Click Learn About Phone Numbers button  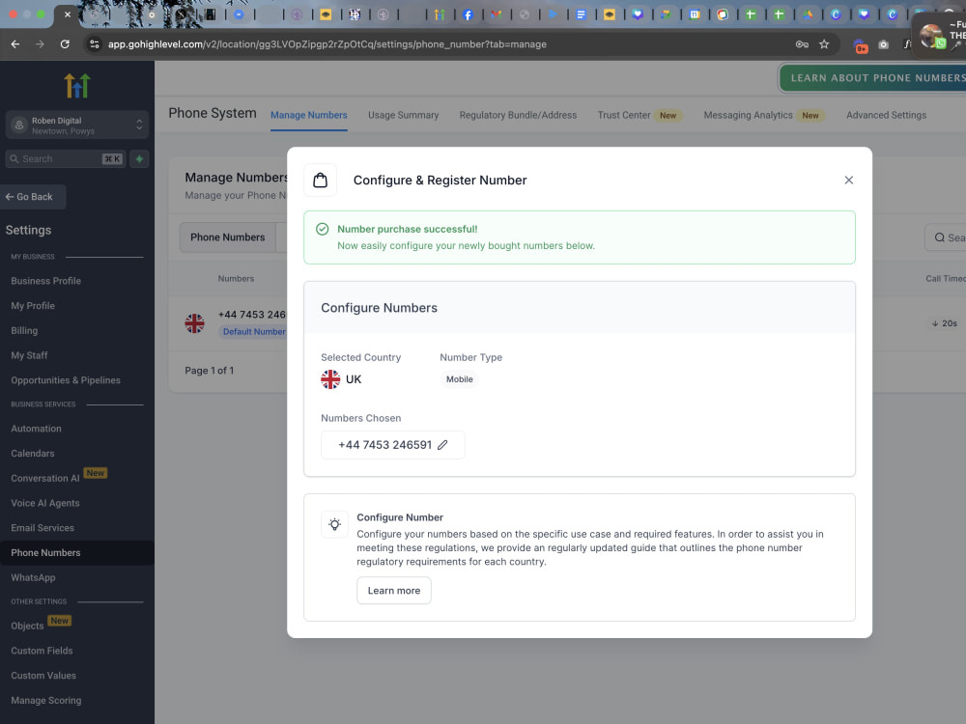(x=873, y=78)
